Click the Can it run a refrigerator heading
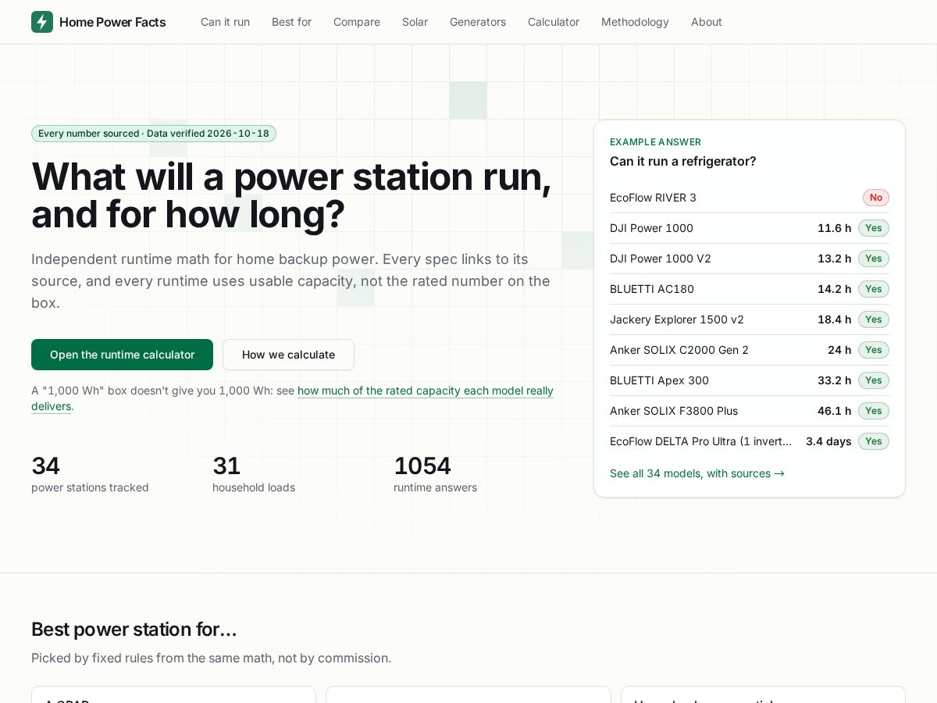 683,161
